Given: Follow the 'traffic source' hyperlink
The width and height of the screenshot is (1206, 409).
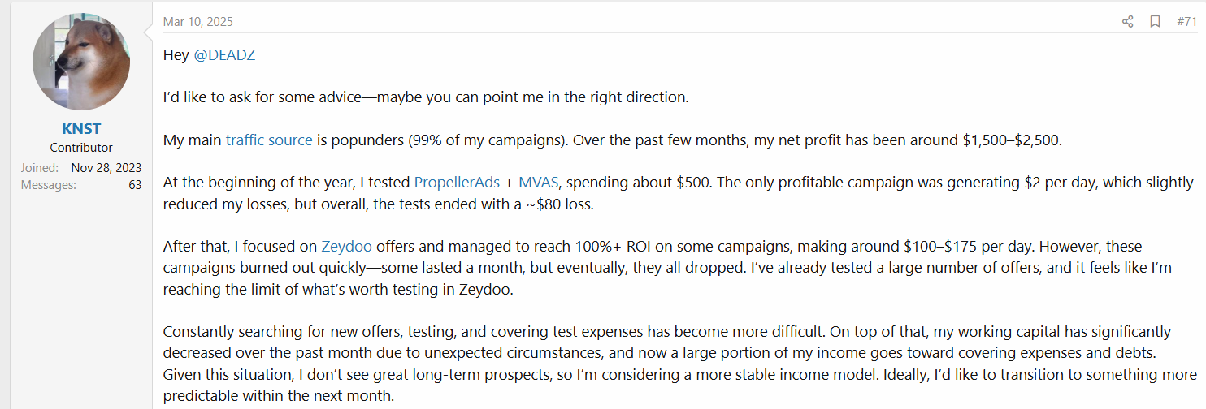Looking at the screenshot, I should (269, 140).
